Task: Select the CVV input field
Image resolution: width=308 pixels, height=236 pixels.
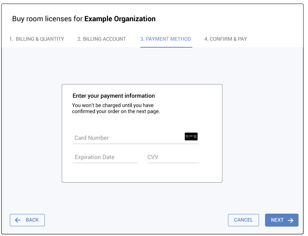Action: pyautogui.click(x=173, y=157)
